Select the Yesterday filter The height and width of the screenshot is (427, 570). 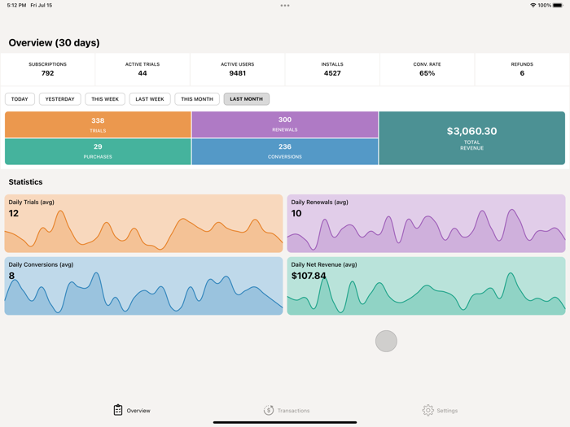point(59,99)
